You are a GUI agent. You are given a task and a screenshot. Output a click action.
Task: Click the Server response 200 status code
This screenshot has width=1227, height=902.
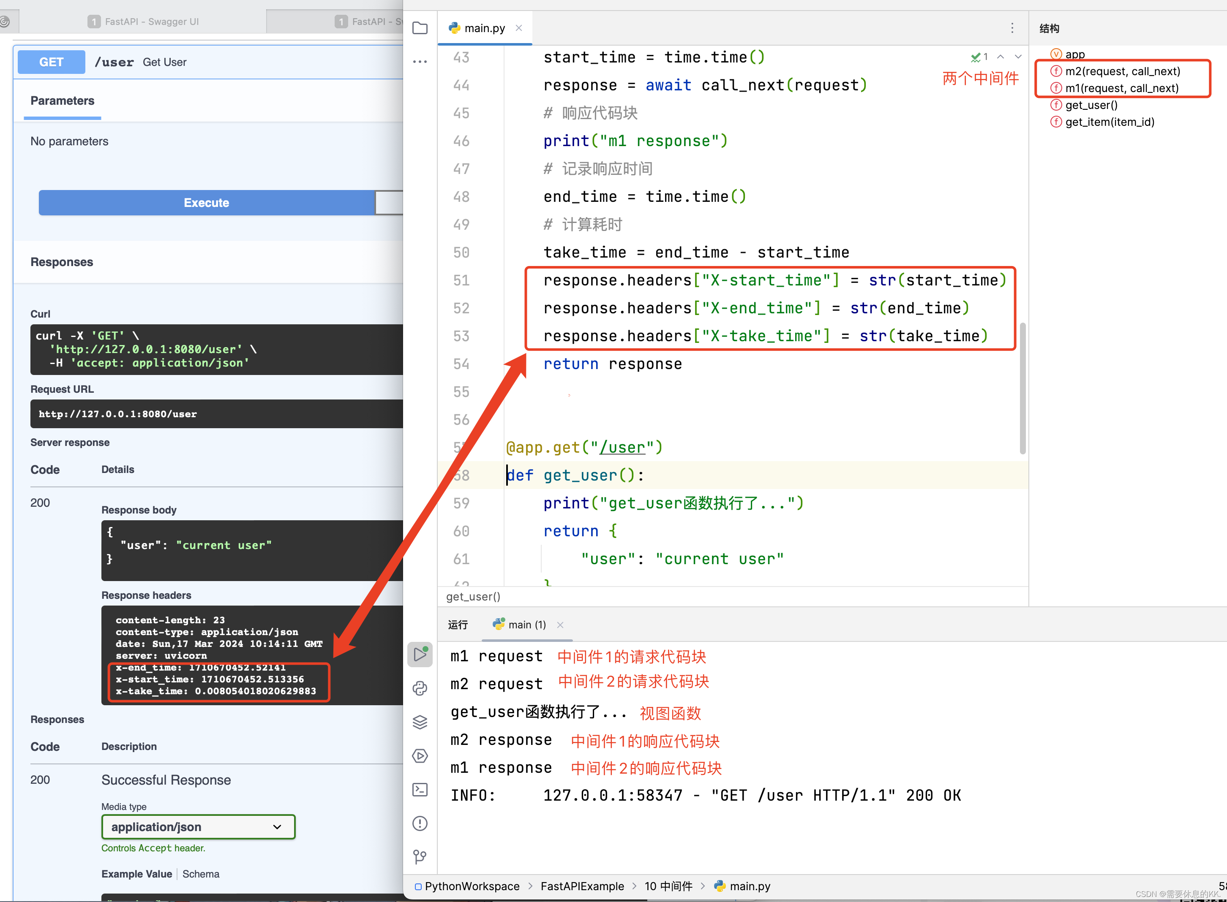click(40, 503)
